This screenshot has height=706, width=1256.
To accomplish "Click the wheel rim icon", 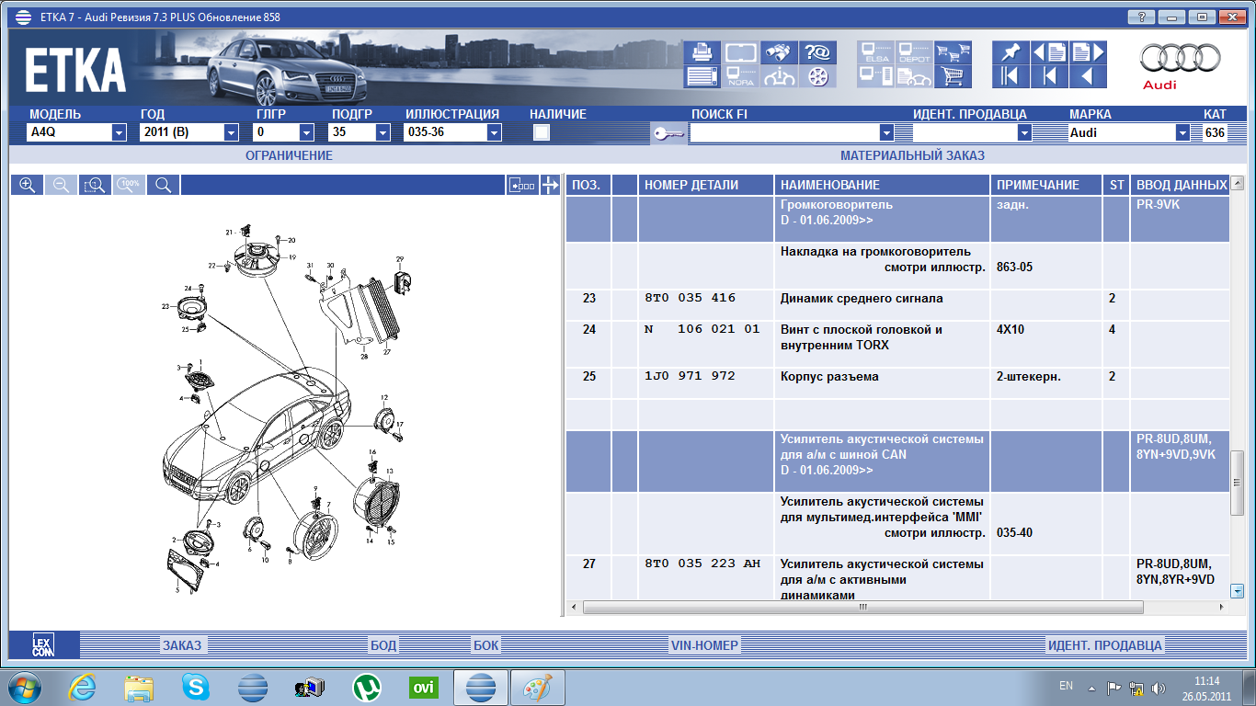I will (x=816, y=77).
